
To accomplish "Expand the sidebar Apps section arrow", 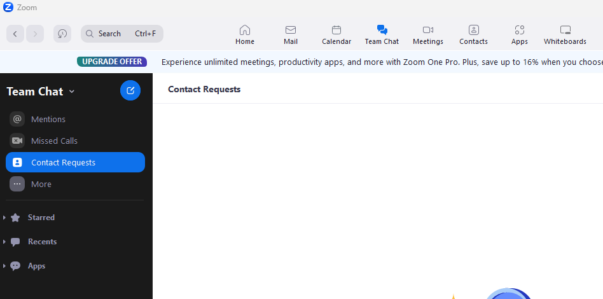I will 4,267.
